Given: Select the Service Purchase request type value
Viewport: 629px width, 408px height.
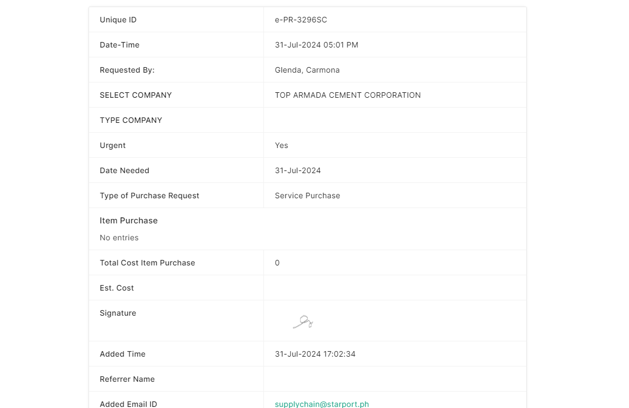Looking at the screenshot, I should pyautogui.click(x=307, y=196).
